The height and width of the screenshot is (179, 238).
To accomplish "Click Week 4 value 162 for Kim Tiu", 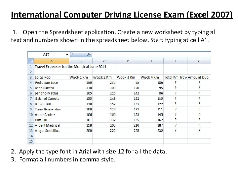I will tap(152, 120).
